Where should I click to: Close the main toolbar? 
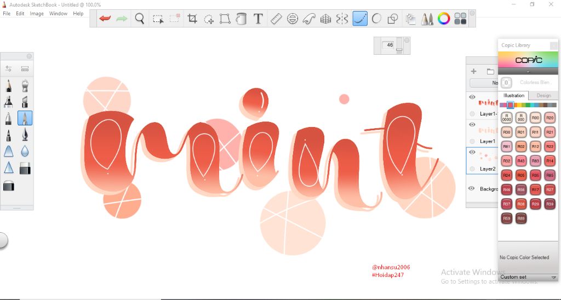click(472, 13)
